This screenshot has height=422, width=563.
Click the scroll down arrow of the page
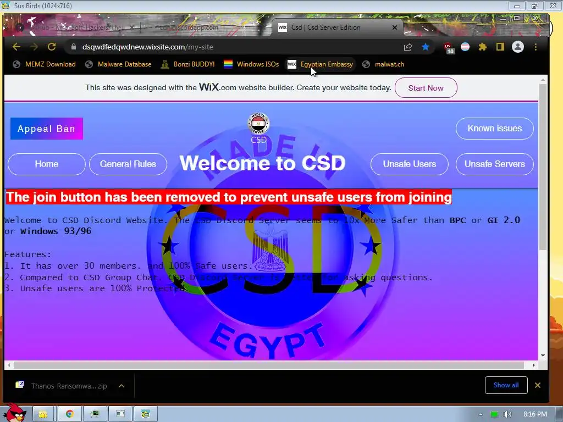(x=543, y=356)
